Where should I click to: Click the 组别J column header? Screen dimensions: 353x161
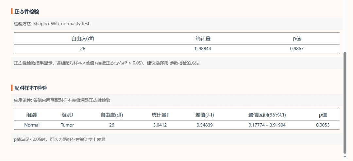pyautogui.click(x=67, y=115)
